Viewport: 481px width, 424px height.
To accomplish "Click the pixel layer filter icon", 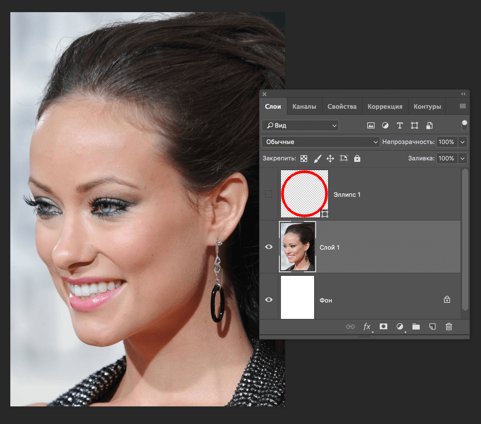I will click(x=371, y=125).
